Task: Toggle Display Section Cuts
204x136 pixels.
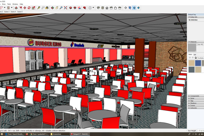Action: pyautogui.click(x=139, y=8)
